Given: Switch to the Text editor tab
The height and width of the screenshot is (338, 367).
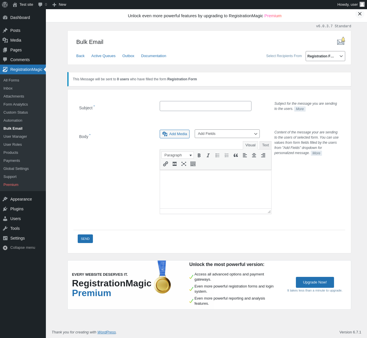Looking at the screenshot, I should [x=266, y=145].
